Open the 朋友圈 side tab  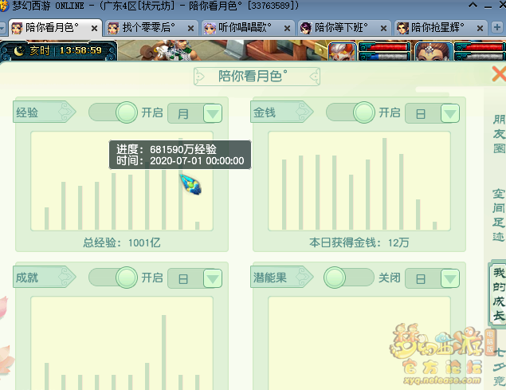tap(499, 134)
